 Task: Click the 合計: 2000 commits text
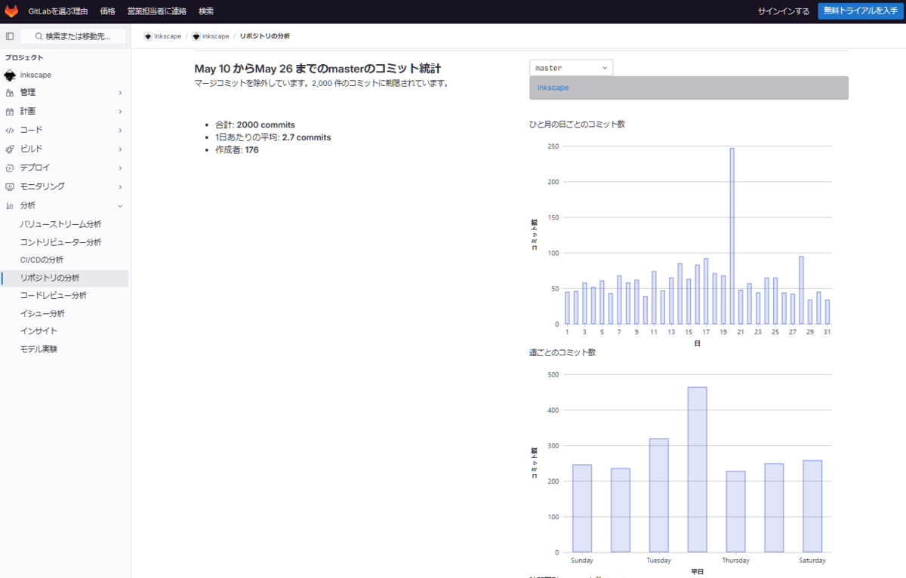[255, 125]
